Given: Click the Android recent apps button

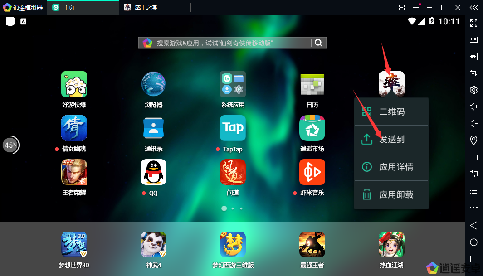Looking at the screenshot, I should click(474, 259).
